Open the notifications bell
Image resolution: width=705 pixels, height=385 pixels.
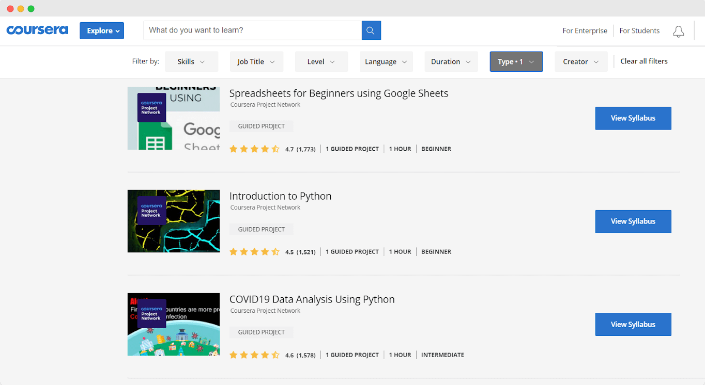(679, 31)
